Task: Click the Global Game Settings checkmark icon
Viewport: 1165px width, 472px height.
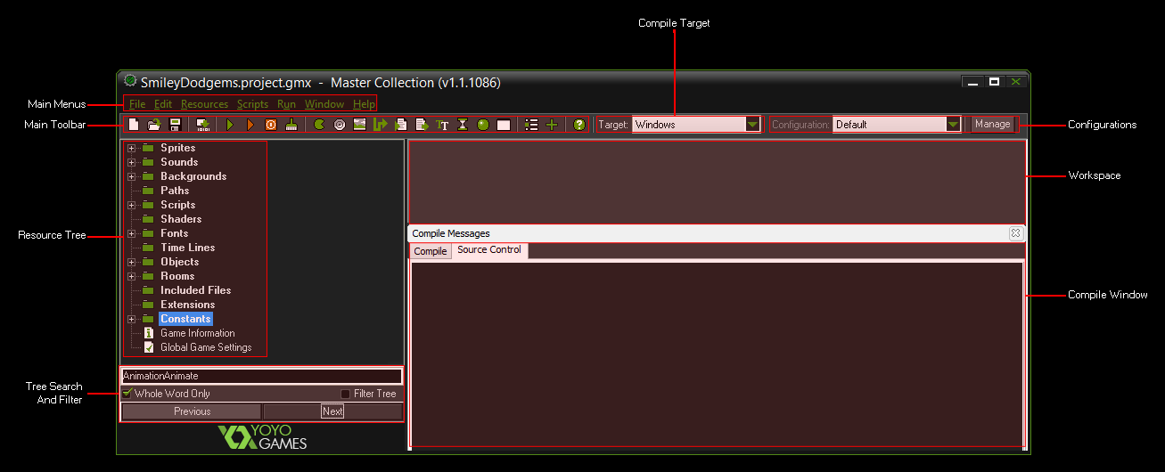Action: (x=149, y=347)
